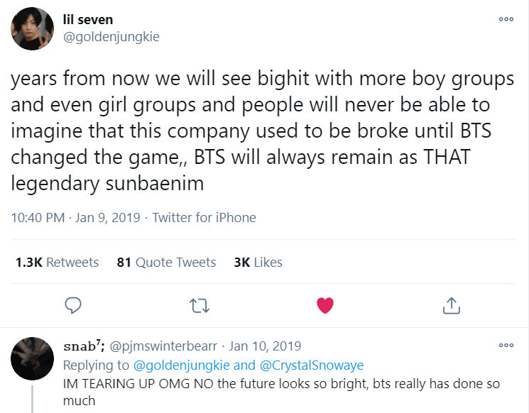Open three-dot menu on snab's reply
The image size is (529, 413).
pyautogui.click(x=506, y=346)
